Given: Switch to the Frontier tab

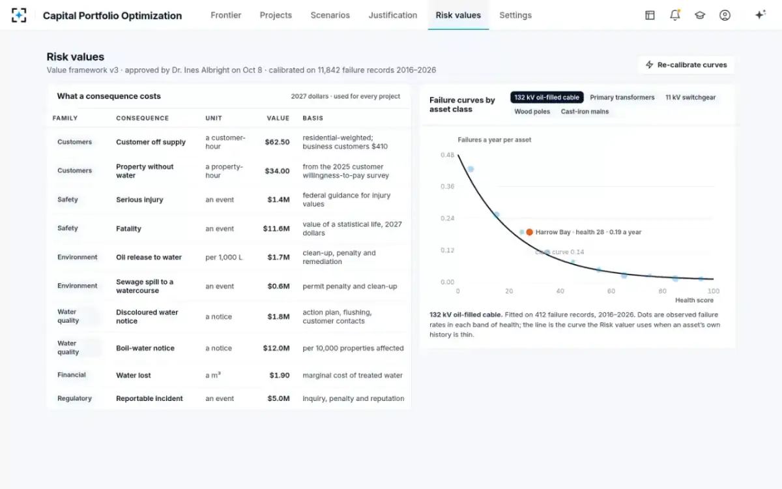Looking at the screenshot, I should pos(226,15).
